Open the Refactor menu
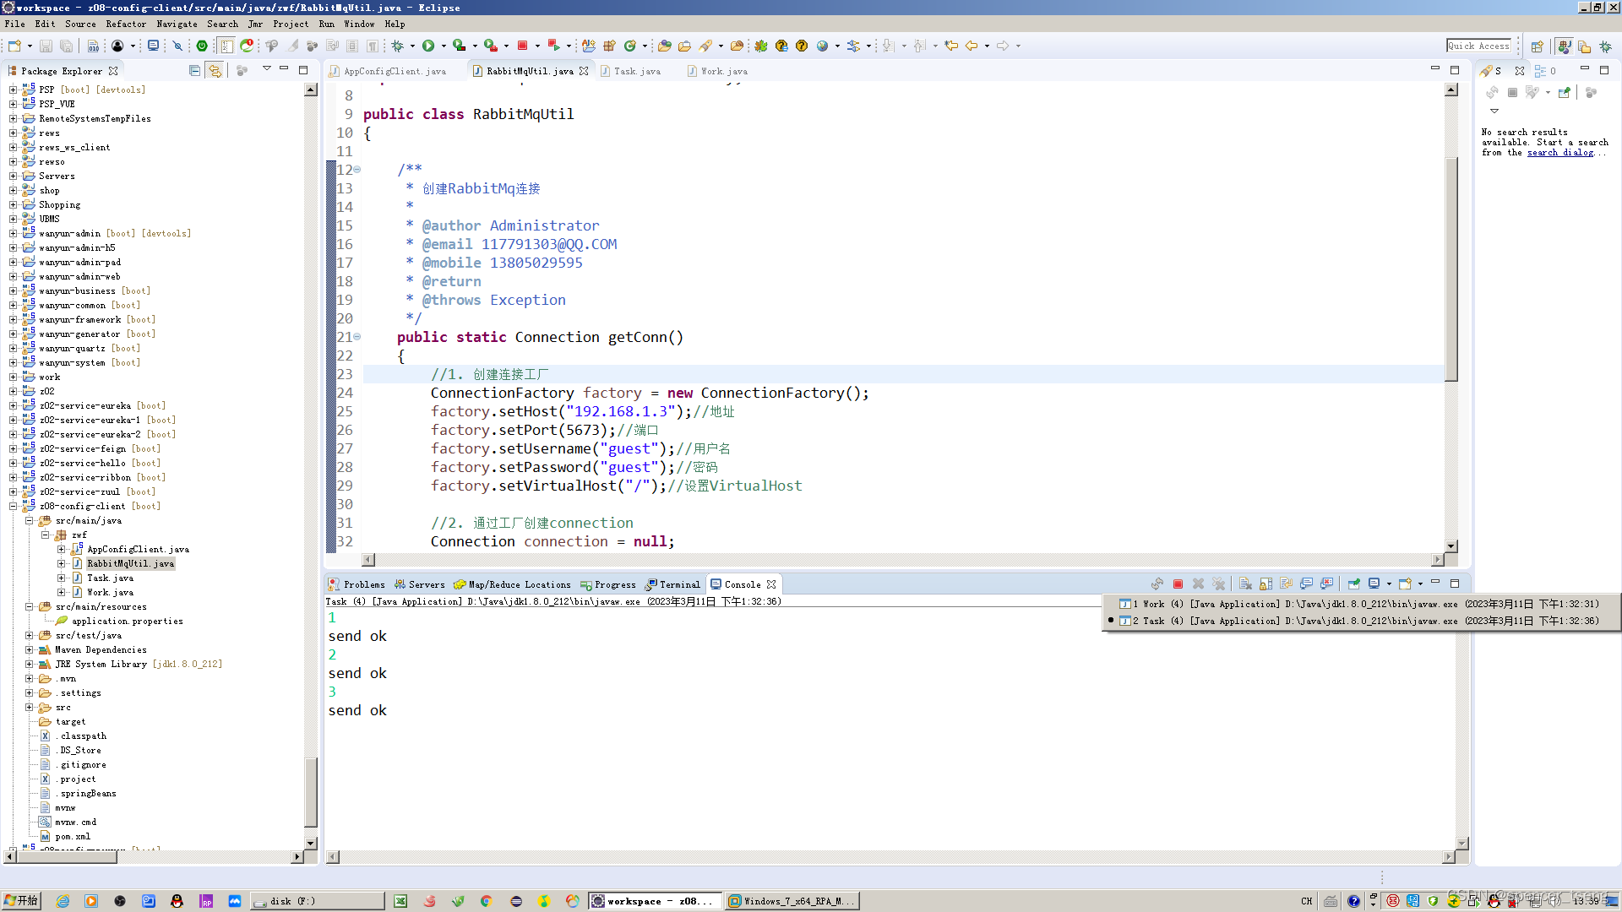1622x912 pixels. pos(127,24)
